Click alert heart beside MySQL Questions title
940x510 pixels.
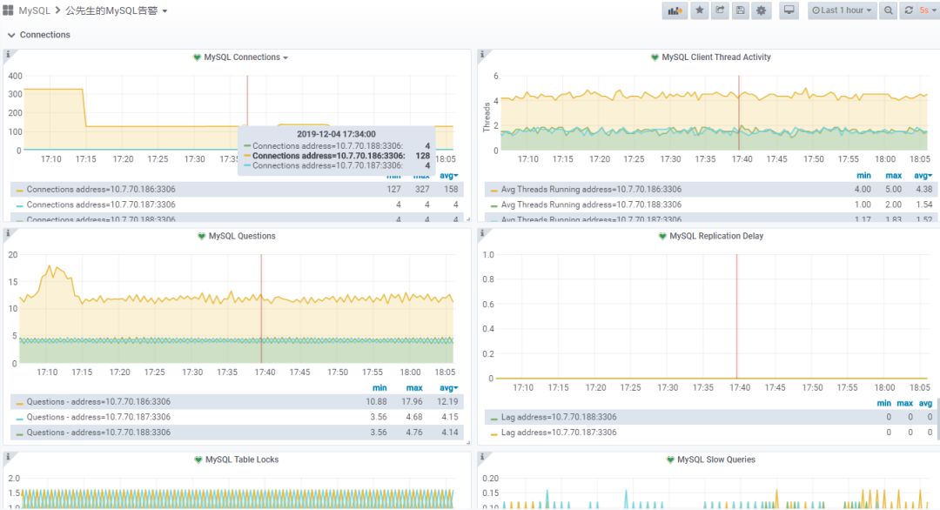(x=201, y=236)
